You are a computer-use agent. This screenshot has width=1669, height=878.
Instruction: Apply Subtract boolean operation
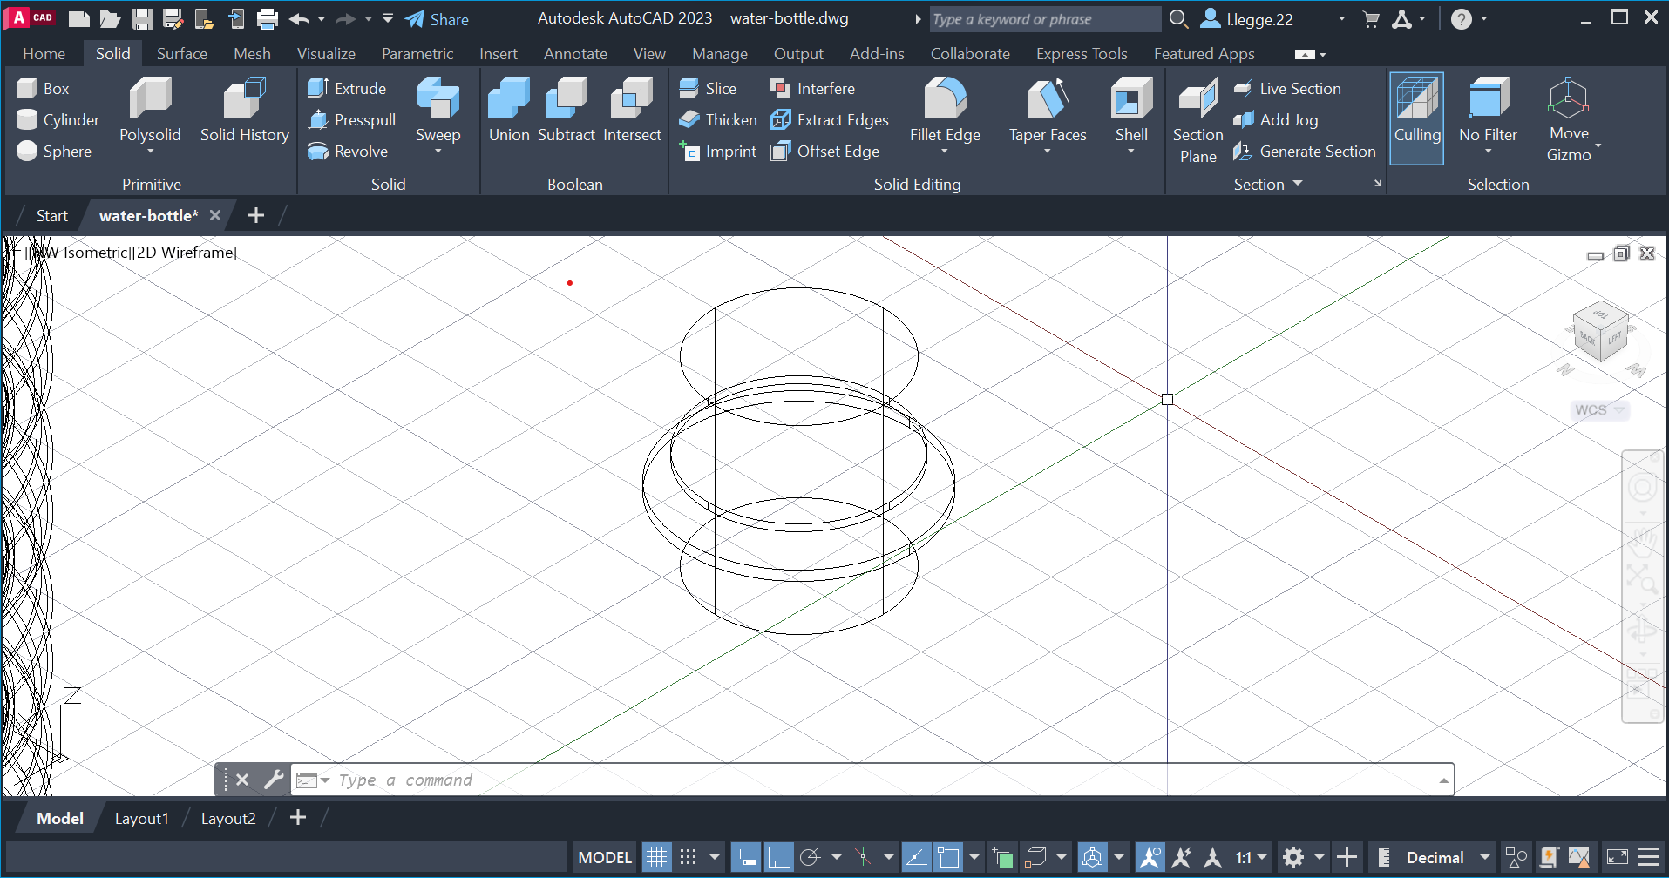click(567, 111)
